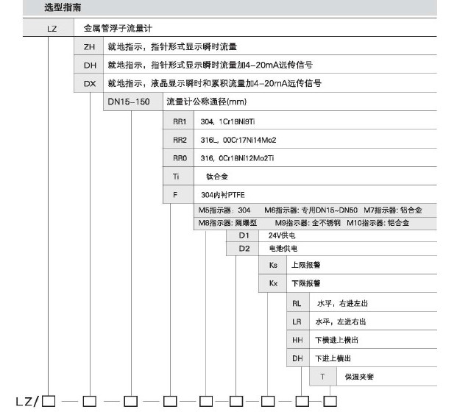Viewport: 457px width, 412px height.
Task: Select the HH code for 下横进上横出
Action: tap(297, 339)
